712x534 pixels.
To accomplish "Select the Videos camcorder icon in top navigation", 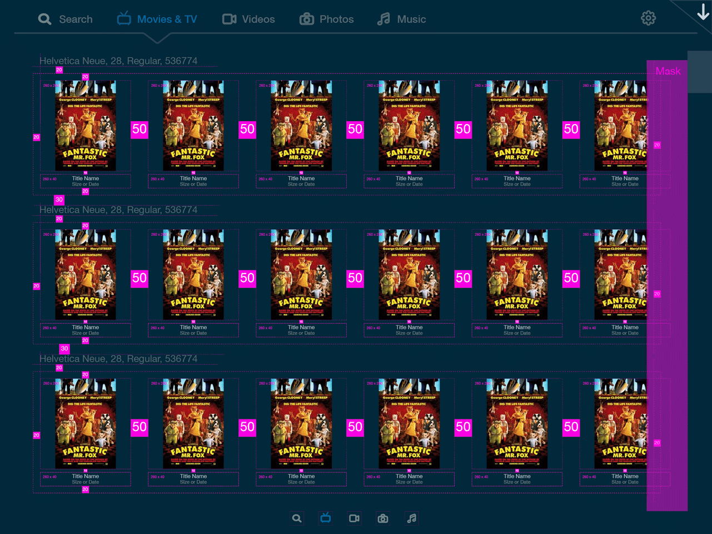I will coord(229,18).
